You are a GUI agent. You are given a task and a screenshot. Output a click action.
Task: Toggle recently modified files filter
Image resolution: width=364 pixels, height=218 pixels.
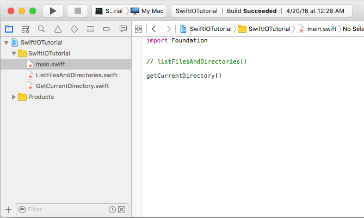113,210
